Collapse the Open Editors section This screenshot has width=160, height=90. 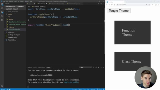pos(15,6)
